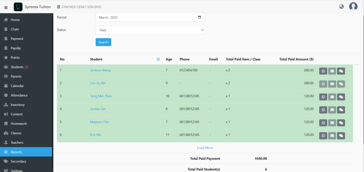364x172 pixels.
Task: Open calendar picker in Period field
Action: (199, 17)
